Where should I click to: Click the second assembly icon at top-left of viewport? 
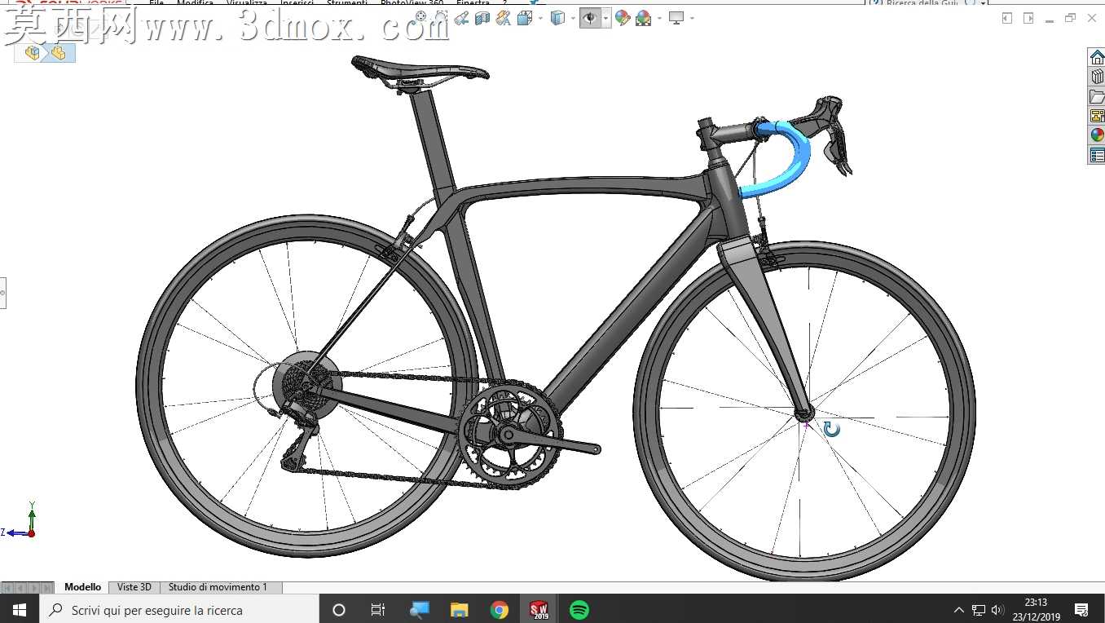click(58, 53)
